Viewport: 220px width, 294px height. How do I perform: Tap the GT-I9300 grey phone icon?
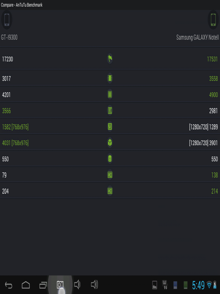coord(7,20)
